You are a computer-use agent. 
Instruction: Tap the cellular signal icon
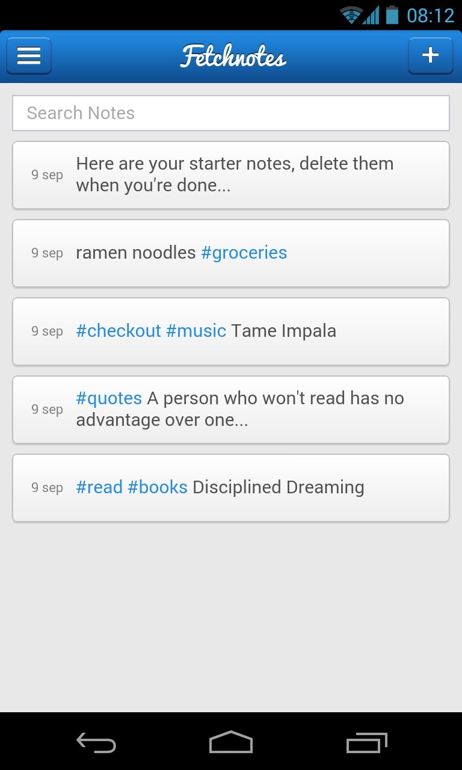(371, 15)
